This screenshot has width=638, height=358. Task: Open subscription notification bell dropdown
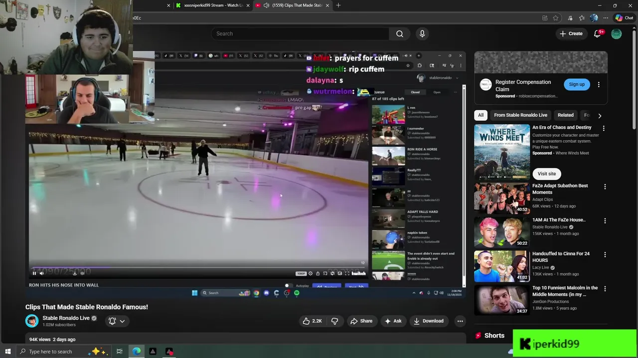click(x=117, y=321)
